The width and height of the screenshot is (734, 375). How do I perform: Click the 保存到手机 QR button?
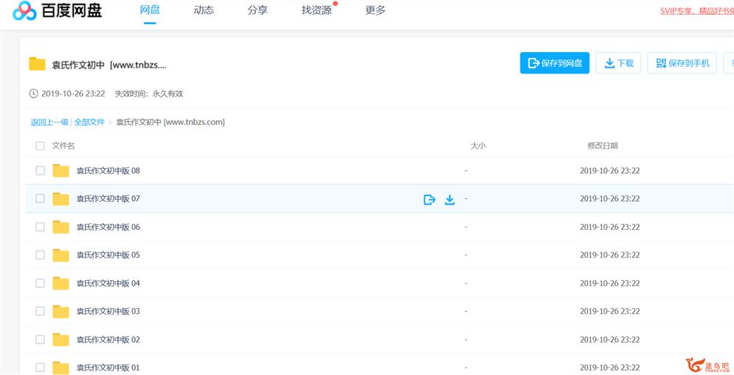click(682, 63)
